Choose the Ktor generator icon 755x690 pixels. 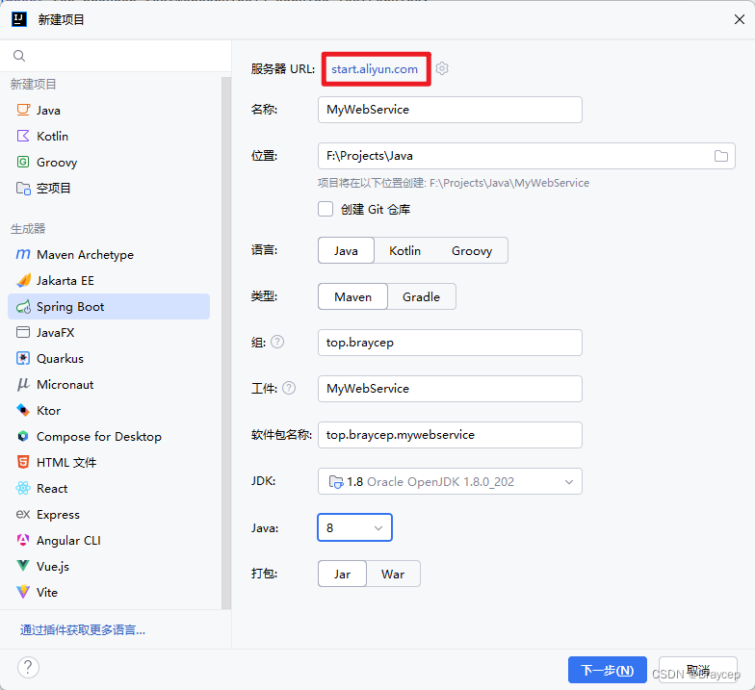[23, 410]
